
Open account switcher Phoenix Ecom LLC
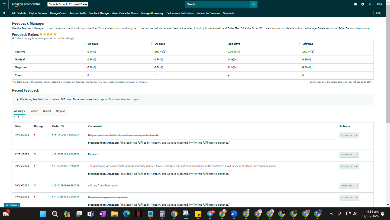(x=68, y=4)
